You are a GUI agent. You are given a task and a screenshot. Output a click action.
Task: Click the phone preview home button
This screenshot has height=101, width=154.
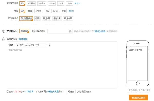pos(138,83)
